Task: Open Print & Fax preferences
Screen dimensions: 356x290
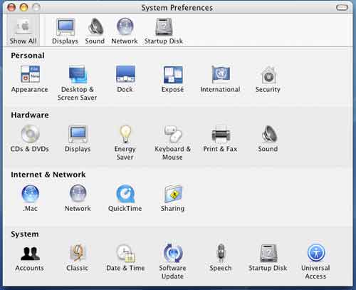Action: point(220,139)
